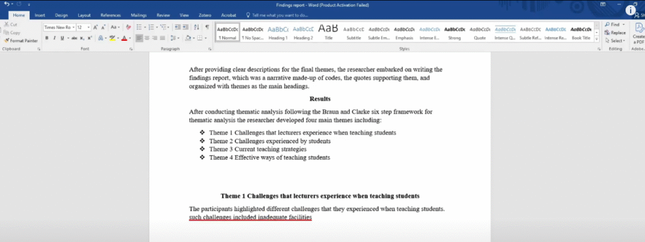This screenshot has height=242, width=645.
Task: Click the Copy command
Action: point(12,33)
